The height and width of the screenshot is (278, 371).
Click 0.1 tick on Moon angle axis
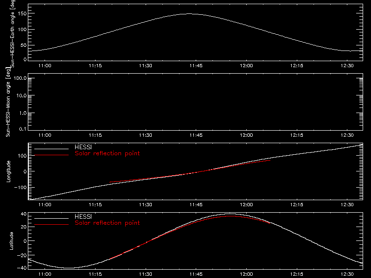[23, 129]
